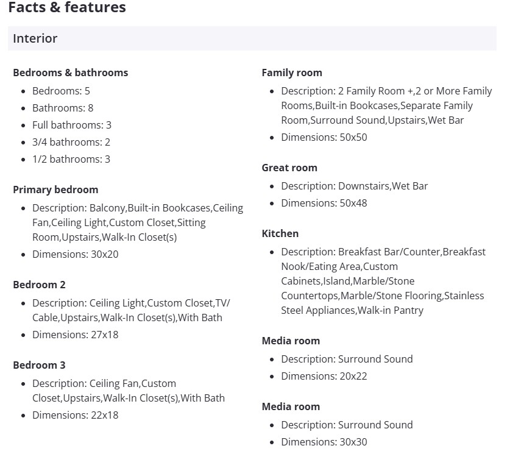The height and width of the screenshot is (454, 507).
Task: Select the Interior section header
Action: [35, 38]
